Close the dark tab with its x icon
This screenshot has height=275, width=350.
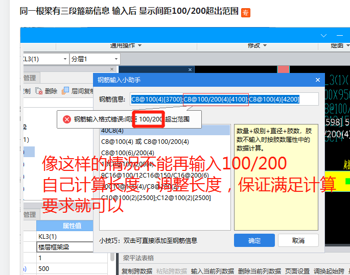190,69
